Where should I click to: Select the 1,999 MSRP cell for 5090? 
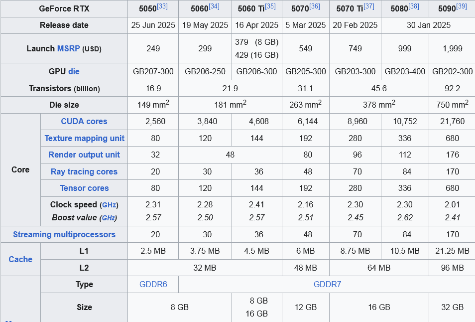pyautogui.click(x=452, y=48)
